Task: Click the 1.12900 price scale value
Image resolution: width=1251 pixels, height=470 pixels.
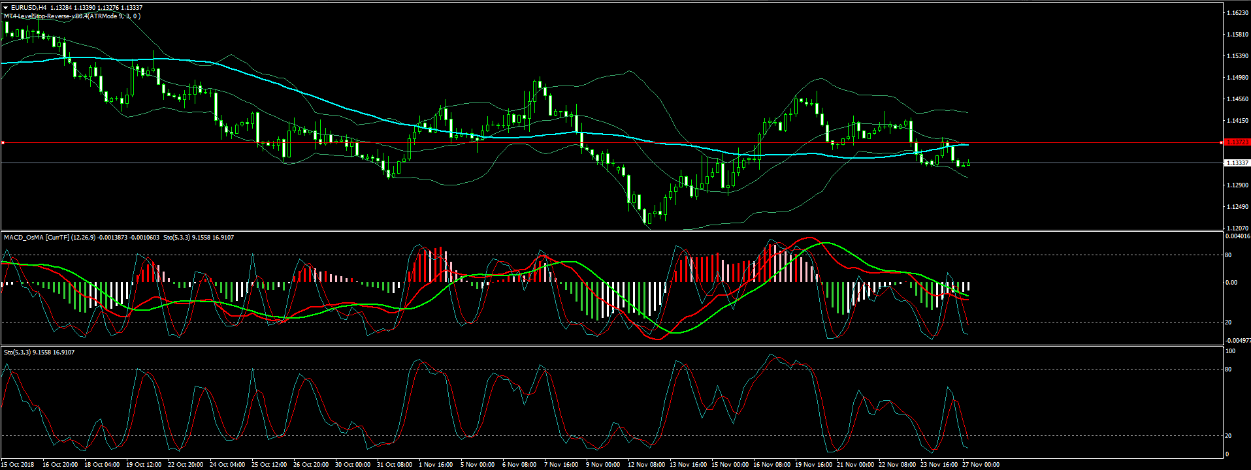Action: coord(1238,185)
